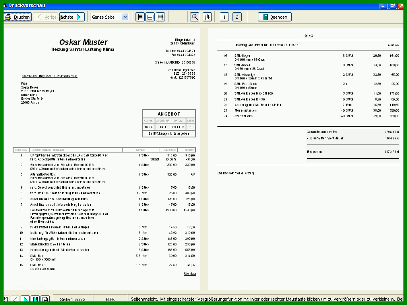Click 'Seite 2' header on second page

(308, 35)
